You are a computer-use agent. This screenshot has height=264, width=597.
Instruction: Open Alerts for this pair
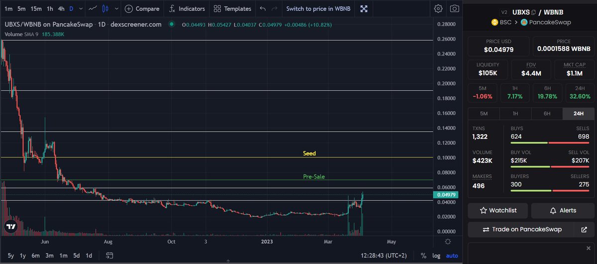tap(563, 210)
